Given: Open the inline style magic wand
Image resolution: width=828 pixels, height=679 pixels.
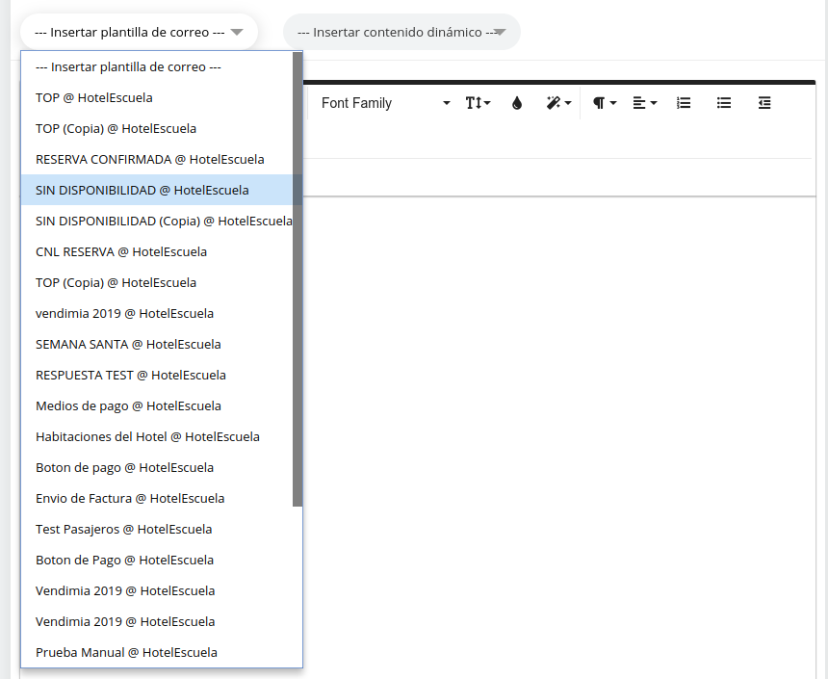Looking at the screenshot, I should (558, 103).
